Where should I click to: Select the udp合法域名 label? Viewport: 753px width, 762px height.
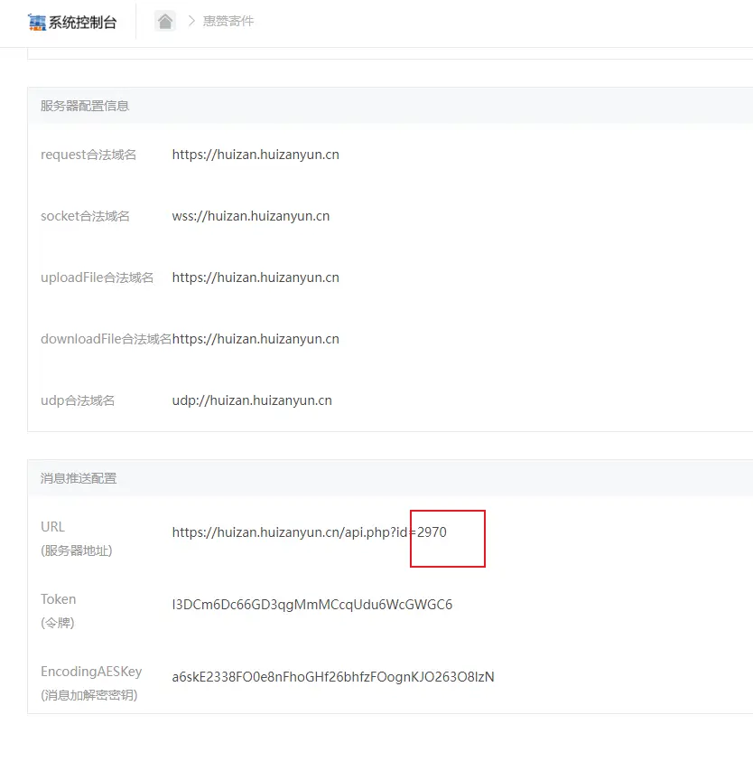[x=78, y=400]
